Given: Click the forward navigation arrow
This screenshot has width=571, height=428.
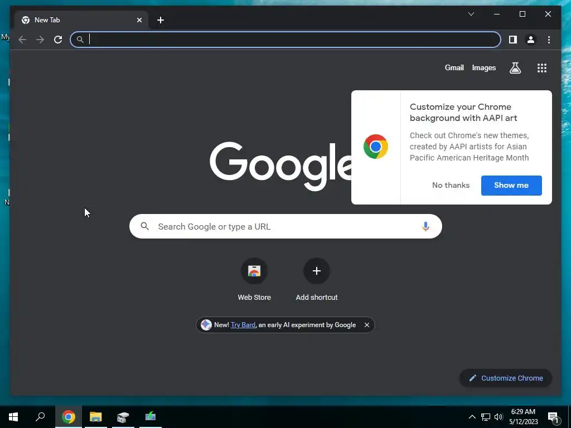Looking at the screenshot, I should [x=40, y=40].
